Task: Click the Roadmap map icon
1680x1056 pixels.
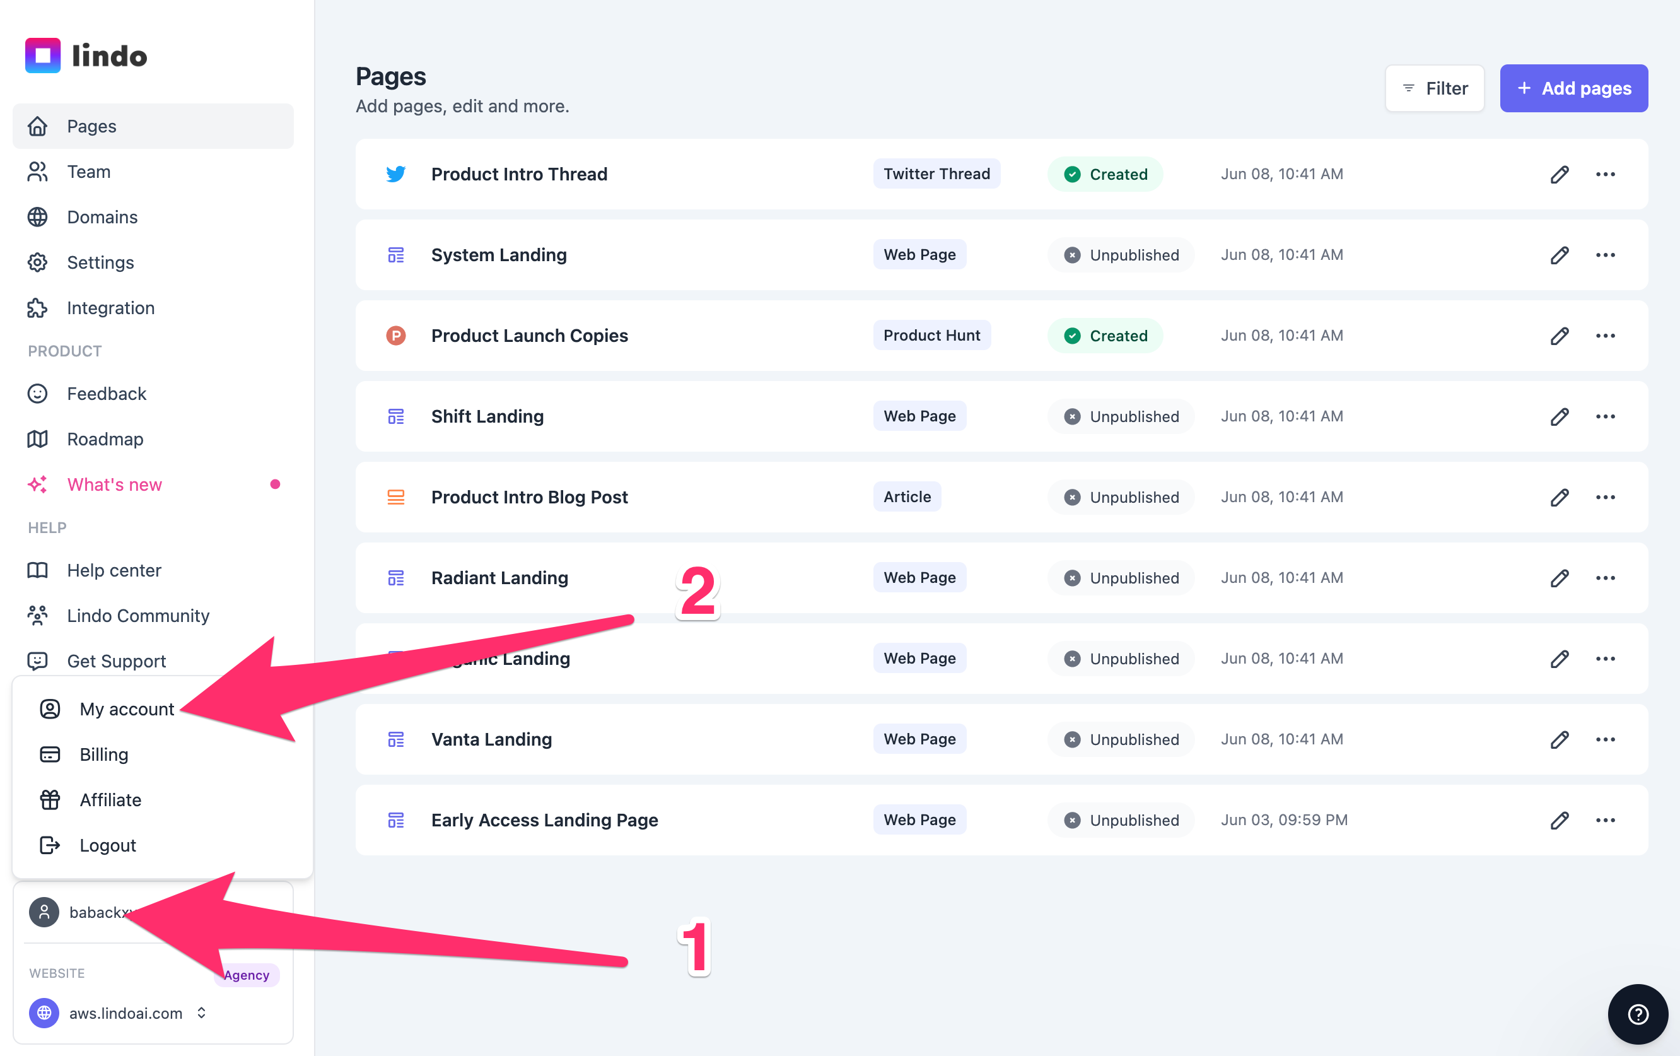Action: 38,439
